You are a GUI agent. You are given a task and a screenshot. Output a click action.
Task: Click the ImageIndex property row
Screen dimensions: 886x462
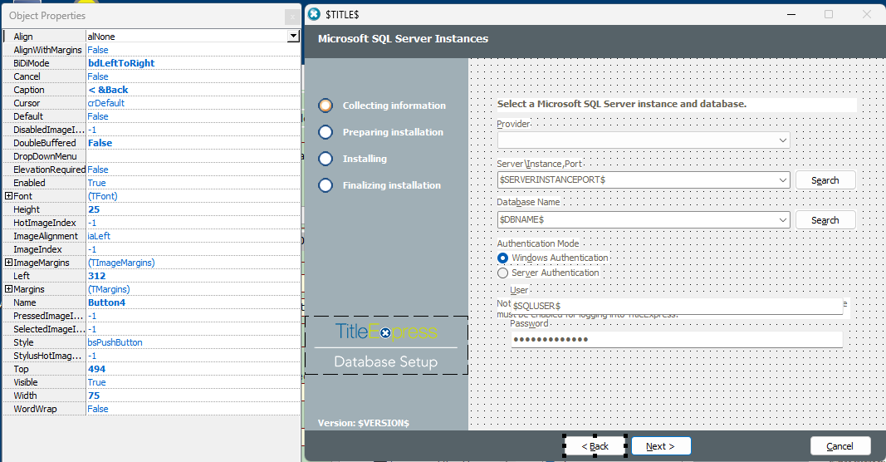pyautogui.click(x=151, y=248)
